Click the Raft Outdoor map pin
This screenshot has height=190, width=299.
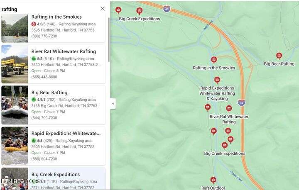click(x=213, y=180)
